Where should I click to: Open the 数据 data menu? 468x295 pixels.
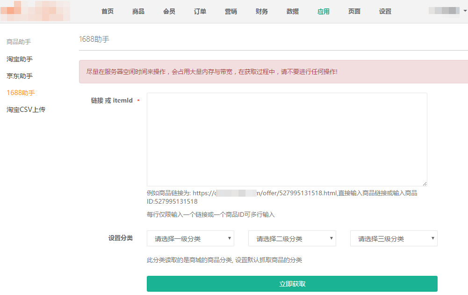[x=293, y=11]
